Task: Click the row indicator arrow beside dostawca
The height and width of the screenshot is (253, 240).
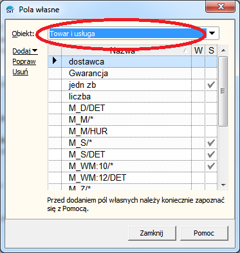Action: click(x=55, y=61)
